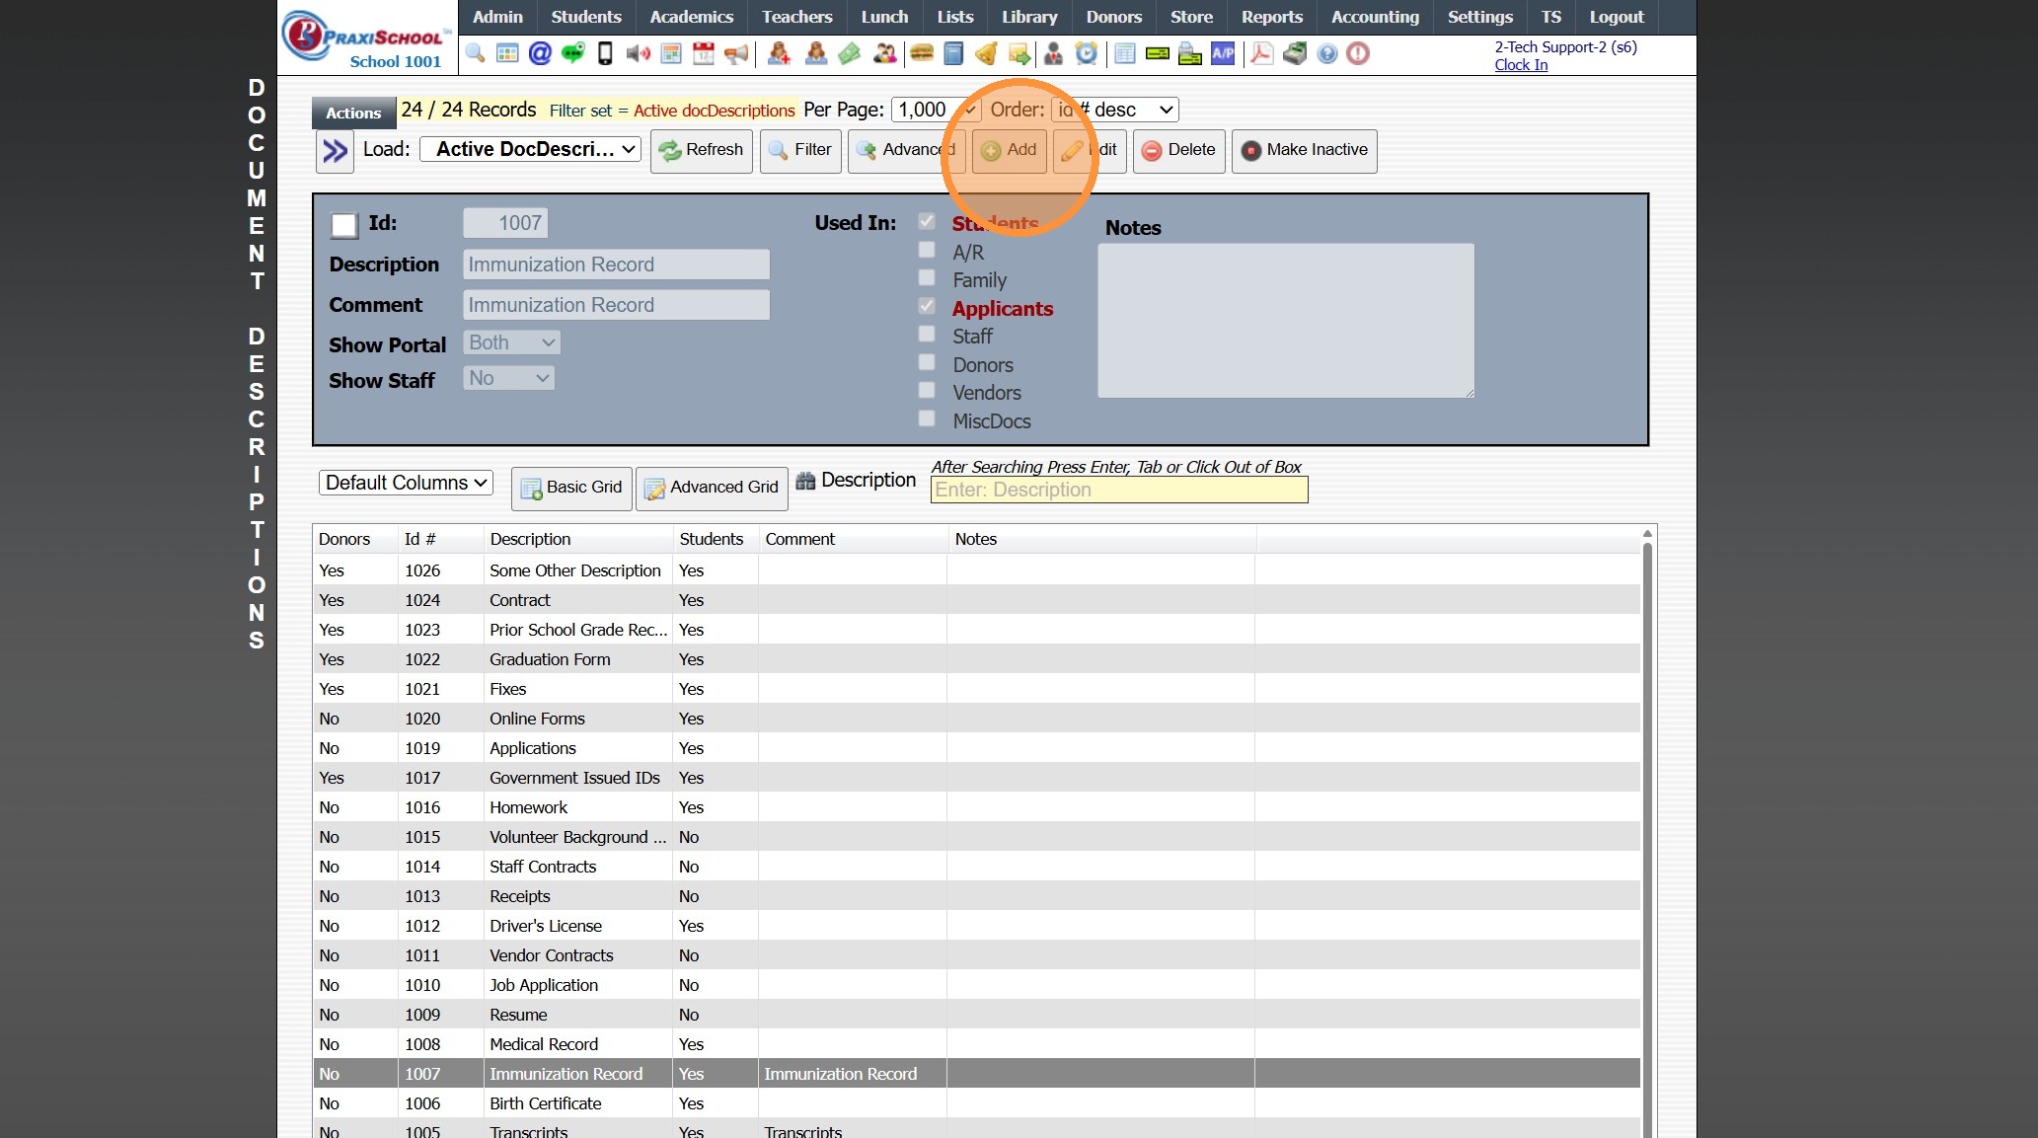Open the email @ icon
The width and height of the screenshot is (2038, 1138).
click(540, 53)
